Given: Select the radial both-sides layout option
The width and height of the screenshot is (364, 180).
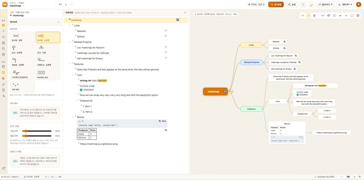Looking at the screenshot, I should coord(22,37).
